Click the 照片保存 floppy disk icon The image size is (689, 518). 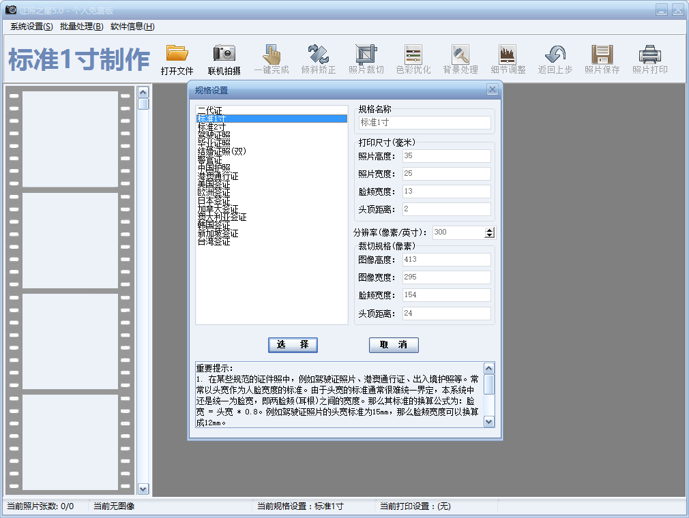(x=602, y=54)
